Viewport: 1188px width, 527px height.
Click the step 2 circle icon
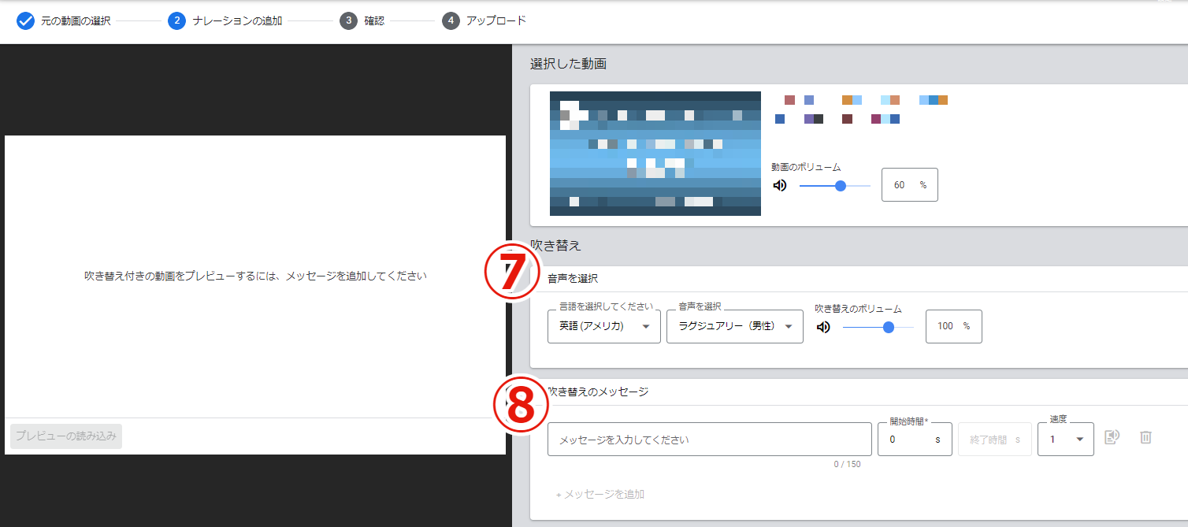click(x=176, y=21)
